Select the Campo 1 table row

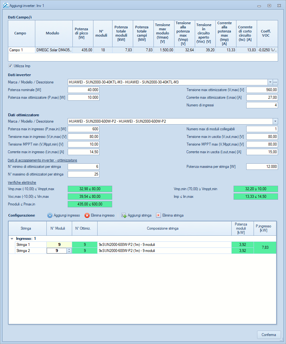[21, 50]
